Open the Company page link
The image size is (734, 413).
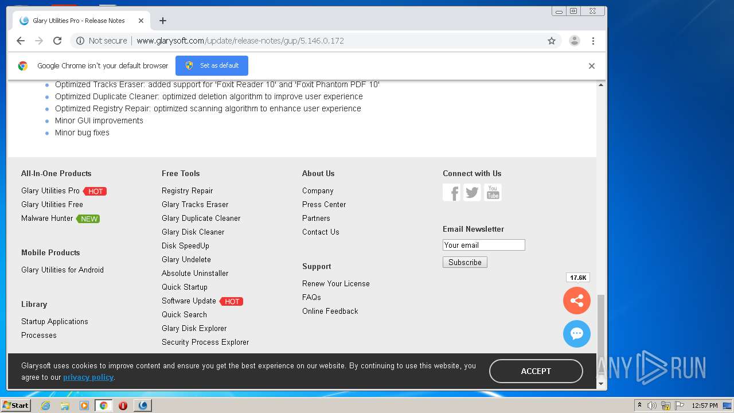[318, 190]
